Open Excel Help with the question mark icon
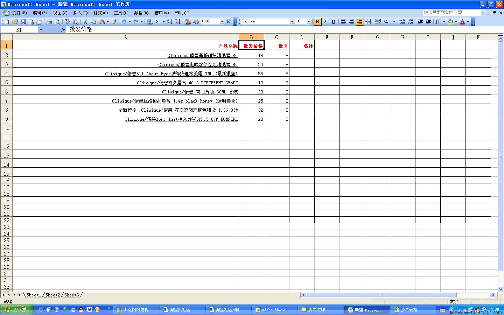 [229, 22]
